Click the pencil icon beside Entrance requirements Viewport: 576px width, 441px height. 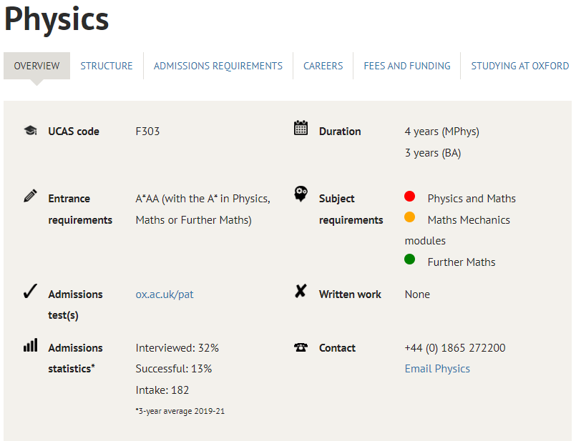click(x=30, y=196)
